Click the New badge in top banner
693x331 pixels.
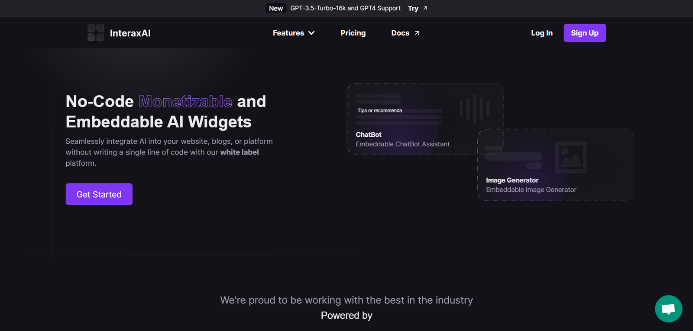[276, 8]
